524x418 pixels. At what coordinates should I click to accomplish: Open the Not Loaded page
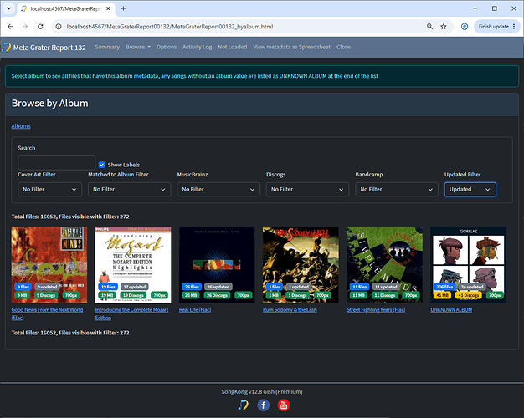click(233, 47)
